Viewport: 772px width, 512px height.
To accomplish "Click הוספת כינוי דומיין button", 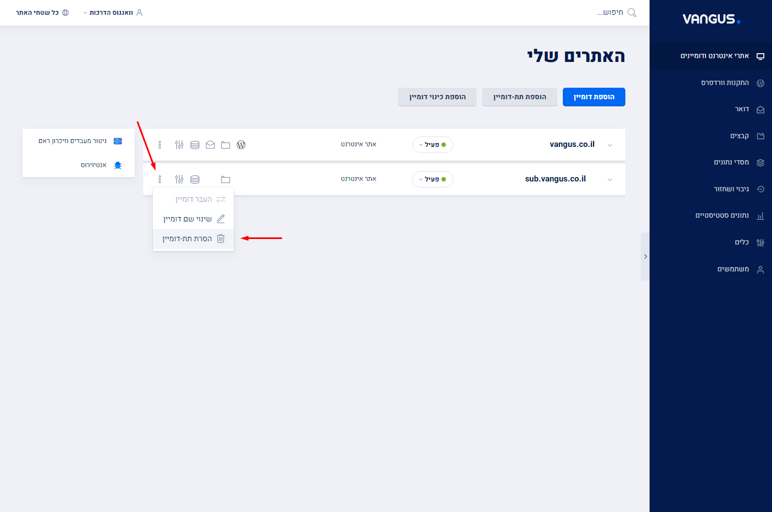I will point(437,97).
